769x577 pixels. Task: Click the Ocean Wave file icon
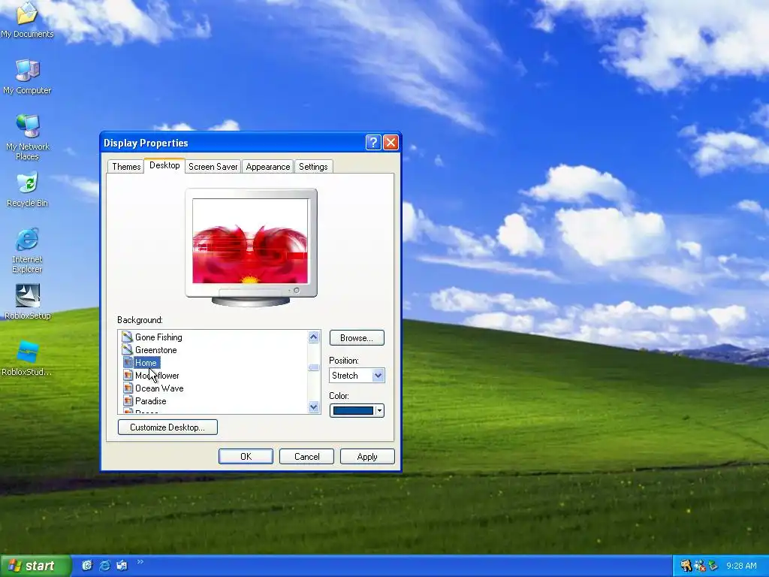point(128,388)
